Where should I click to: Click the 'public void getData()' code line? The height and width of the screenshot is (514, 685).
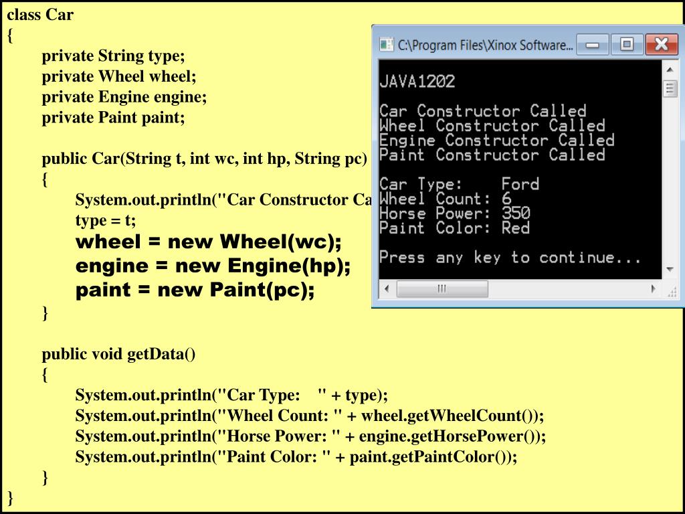(x=118, y=353)
